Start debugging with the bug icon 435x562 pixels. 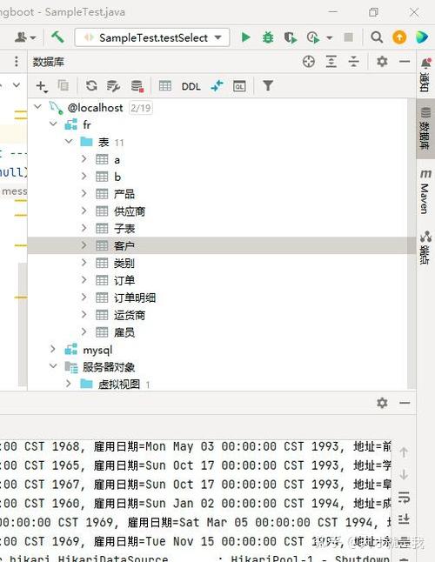pyautogui.click(x=268, y=37)
